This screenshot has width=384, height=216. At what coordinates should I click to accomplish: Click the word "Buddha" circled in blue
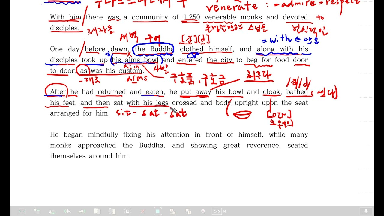coord(162,49)
